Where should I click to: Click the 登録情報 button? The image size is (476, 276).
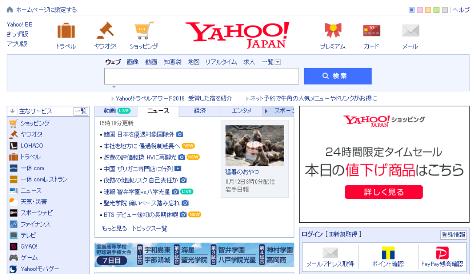point(453,235)
